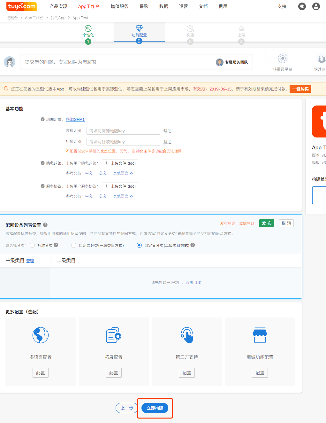Click the 商城功能配置 store icon
326x423 pixels.
click(260, 335)
